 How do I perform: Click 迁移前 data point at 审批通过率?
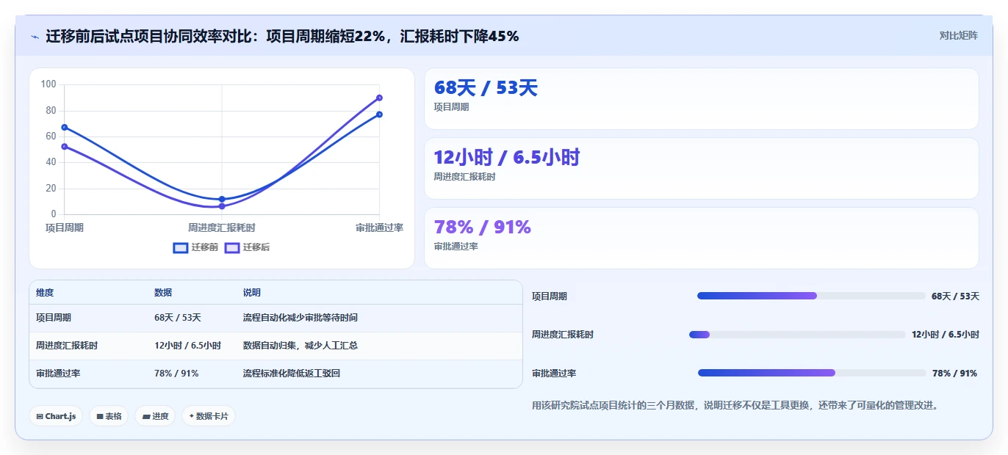tap(379, 114)
